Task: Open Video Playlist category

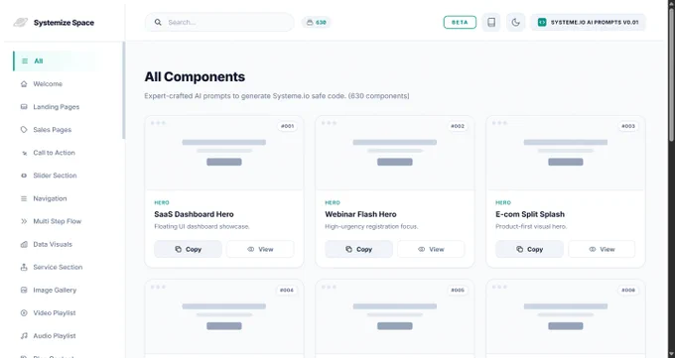Action: click(55, 312)
